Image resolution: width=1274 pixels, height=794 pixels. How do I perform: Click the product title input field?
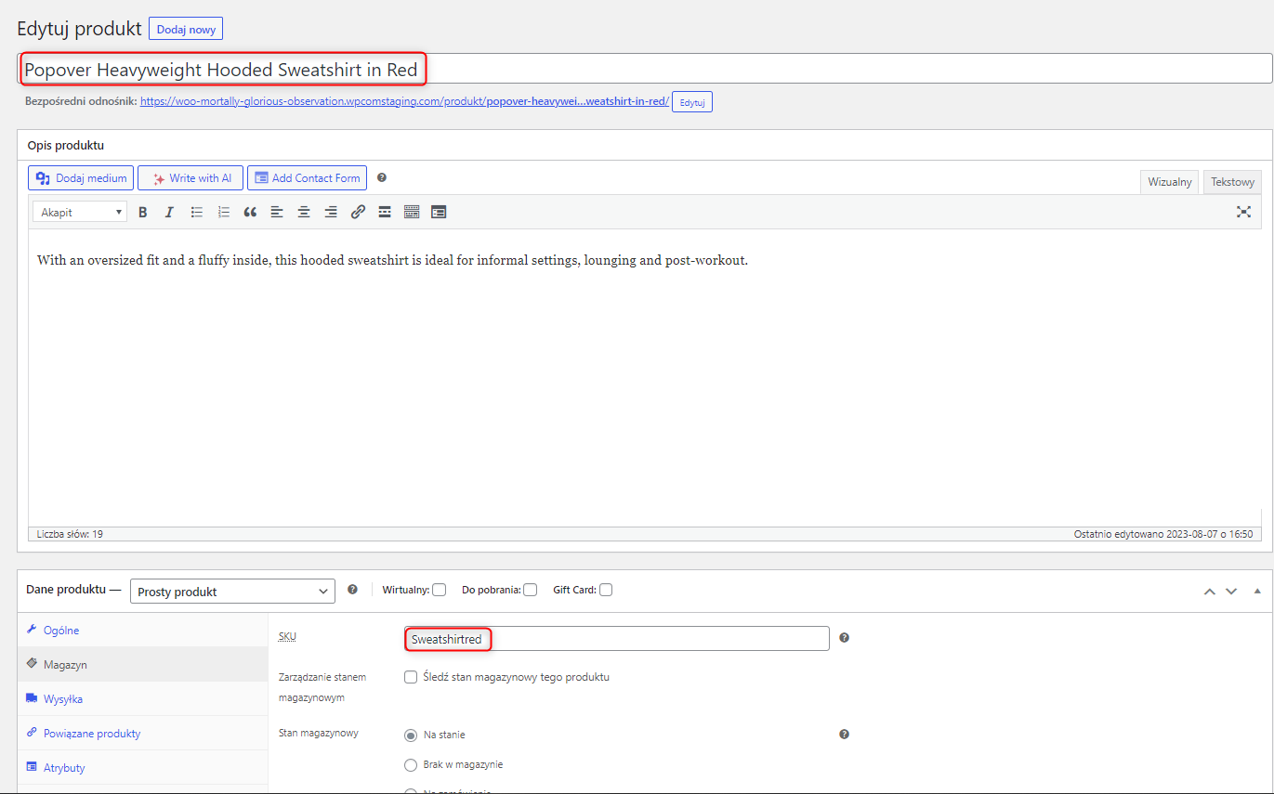[x=645, y=69]
